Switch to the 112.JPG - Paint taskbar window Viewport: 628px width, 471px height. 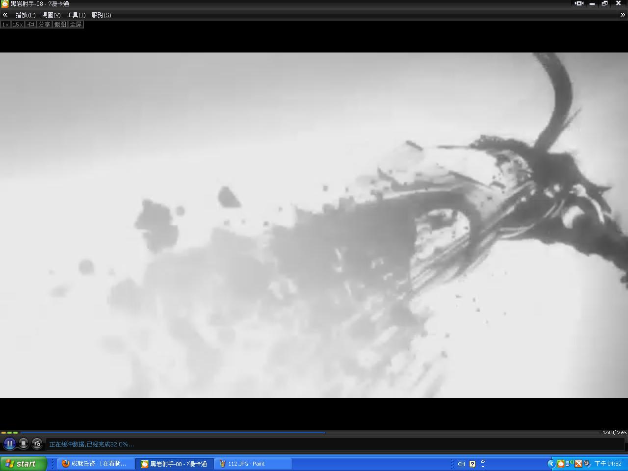[253, 464]
